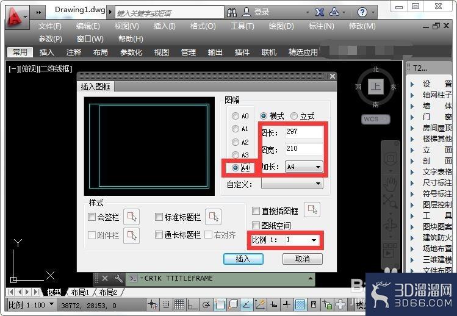Click the 图宽 input field showing 210
Screen dimensions: 457x316
coord(303,149)
